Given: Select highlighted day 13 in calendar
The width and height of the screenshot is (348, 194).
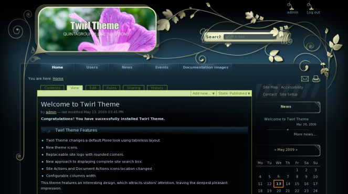Looking at the screenshot, I should 278,184.
